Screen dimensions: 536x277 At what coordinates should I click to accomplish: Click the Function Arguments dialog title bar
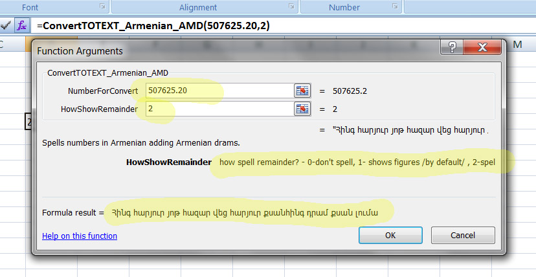coord(227,50)
